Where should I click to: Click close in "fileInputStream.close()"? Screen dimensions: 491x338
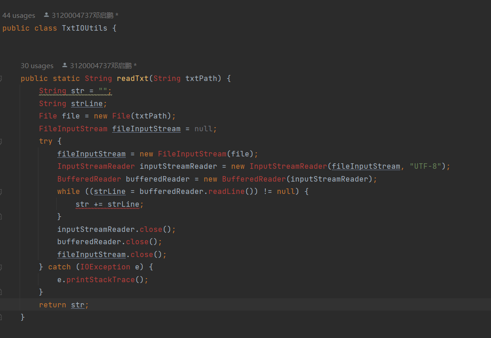[142, 255]
